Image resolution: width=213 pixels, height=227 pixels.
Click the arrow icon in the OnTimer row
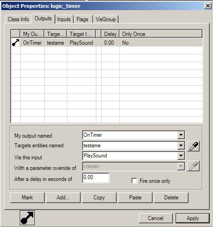16,42
